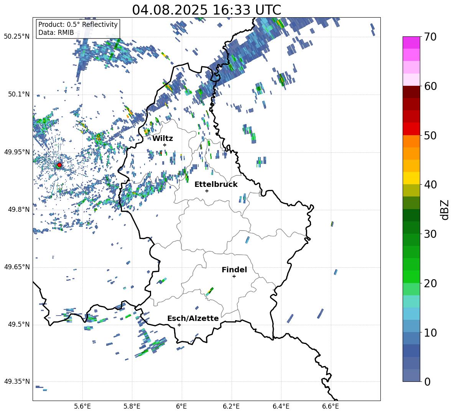Click the 50.1°N latitude label
The image size is (454, 414).
[18, 95]
